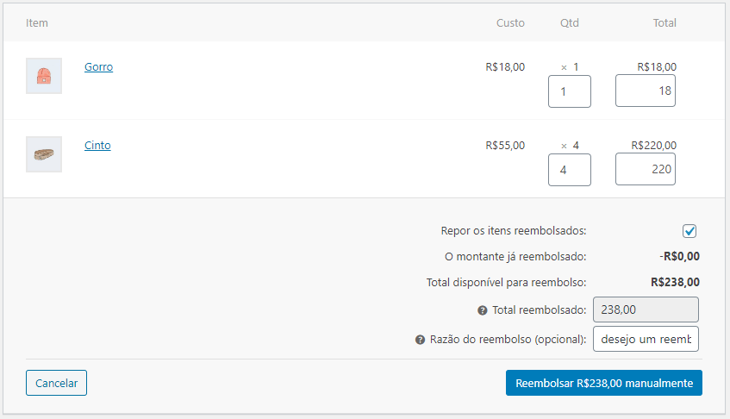Click the Item column header
Screen dimensions: 730x419
point(37,23)
